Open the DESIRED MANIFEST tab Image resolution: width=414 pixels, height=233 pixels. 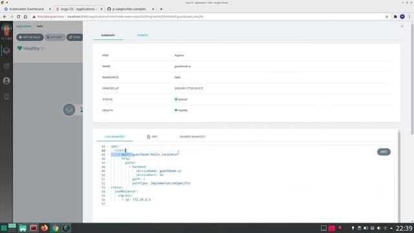click(192, 137)
